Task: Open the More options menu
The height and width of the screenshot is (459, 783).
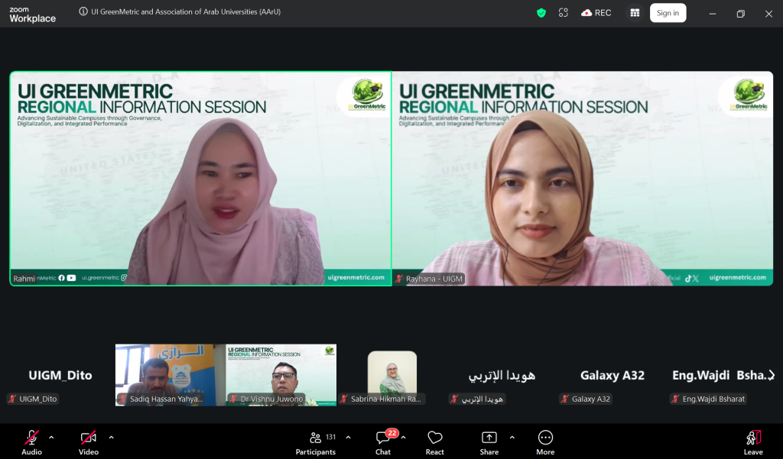Action: pos(545,440)
